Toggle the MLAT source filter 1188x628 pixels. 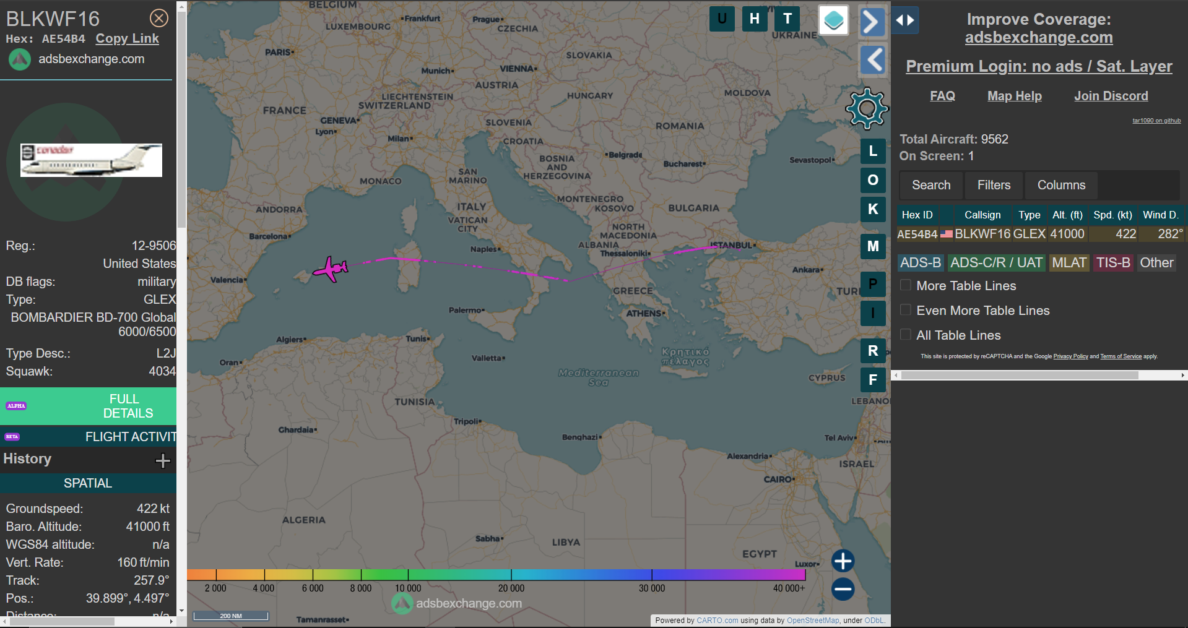(x=1069, y=263)
